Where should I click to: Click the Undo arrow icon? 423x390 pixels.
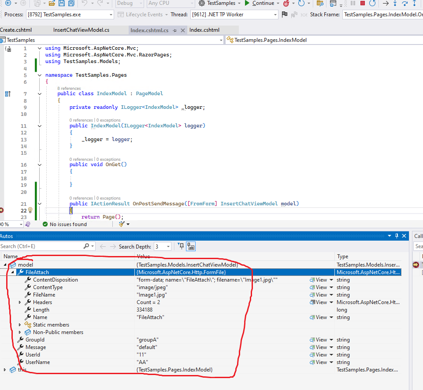coord(85,3)
